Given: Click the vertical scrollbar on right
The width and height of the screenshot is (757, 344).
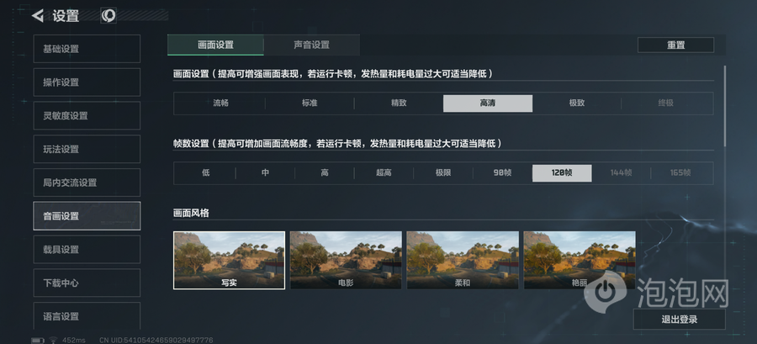Looking at the screenshot, I should [724, 106].
